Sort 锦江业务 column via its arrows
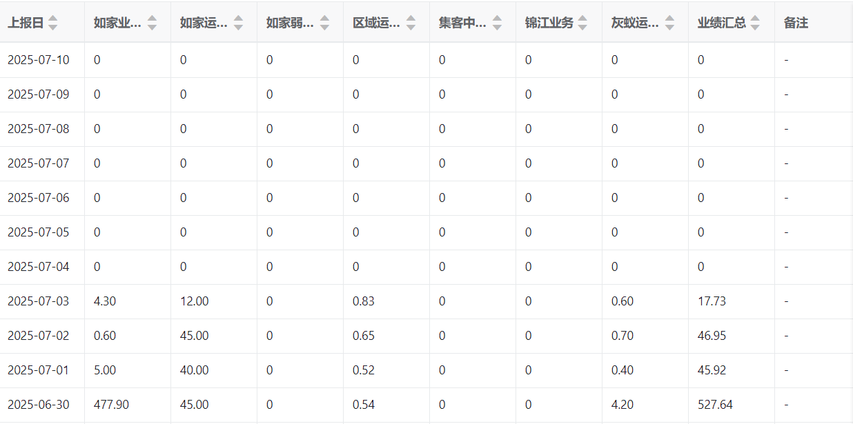 (x=582, y=23)
